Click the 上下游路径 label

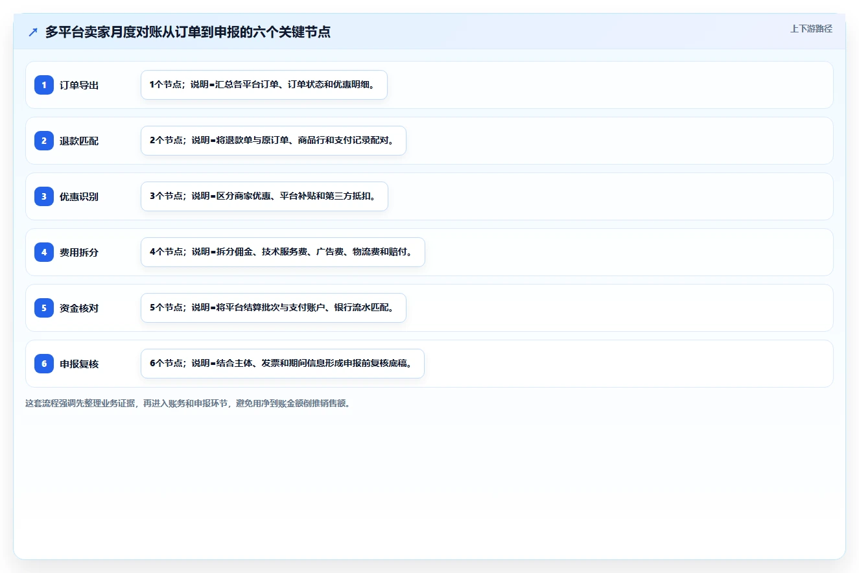pos(811,29)
